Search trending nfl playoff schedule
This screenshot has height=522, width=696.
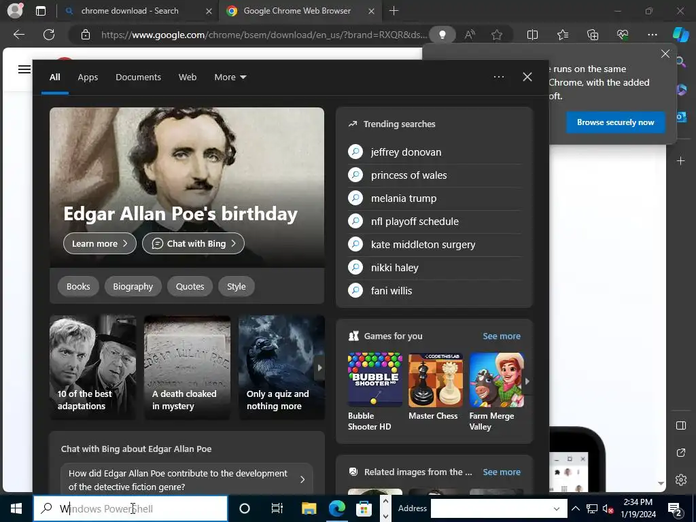point(435,222)
